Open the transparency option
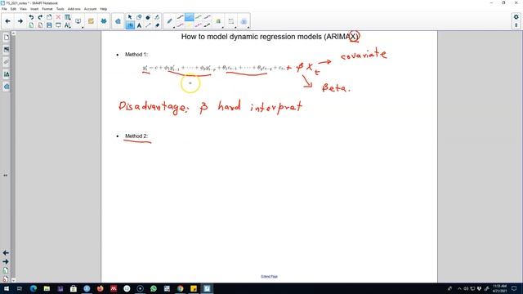The image size is (523, 294). (x=244, y=21)
